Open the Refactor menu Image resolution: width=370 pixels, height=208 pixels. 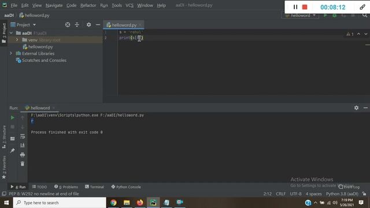click(x=88, y=5)
